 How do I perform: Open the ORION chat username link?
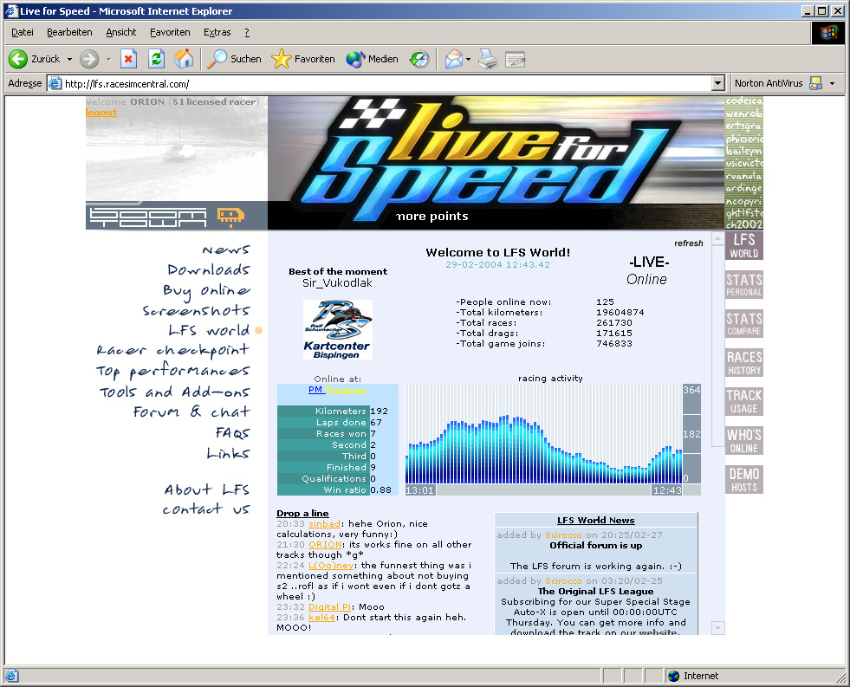point(325,544)
